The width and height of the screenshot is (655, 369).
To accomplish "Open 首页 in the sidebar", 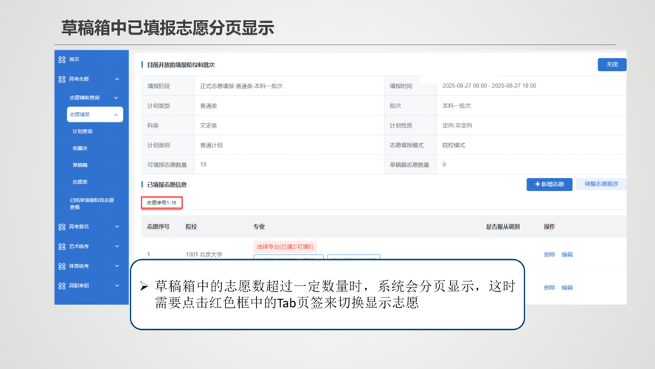I will coord(74,59).
